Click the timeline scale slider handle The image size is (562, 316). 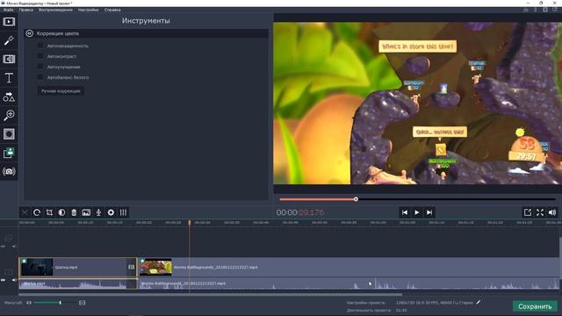point(61,303)
